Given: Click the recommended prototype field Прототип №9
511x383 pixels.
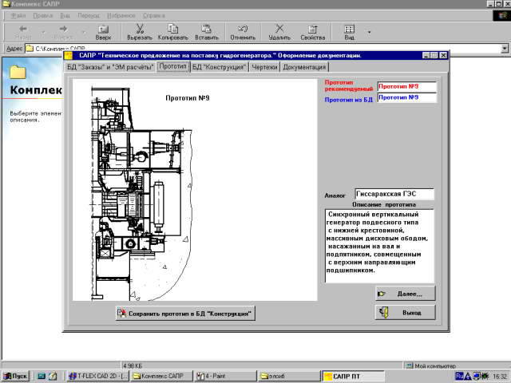Looking at the screenshot, I should [x=406, y=87].
